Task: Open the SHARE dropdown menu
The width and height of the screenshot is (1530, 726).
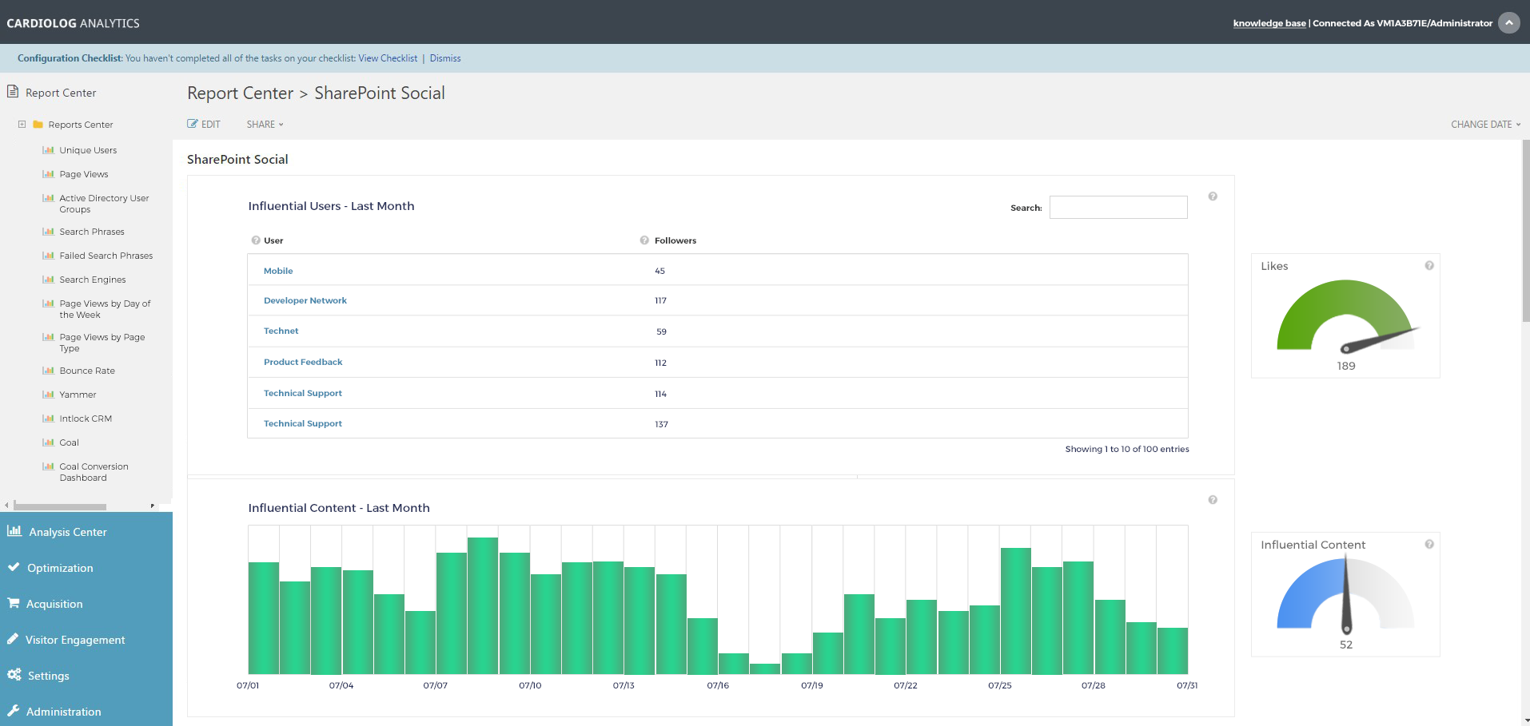Action: click(265, 125)
